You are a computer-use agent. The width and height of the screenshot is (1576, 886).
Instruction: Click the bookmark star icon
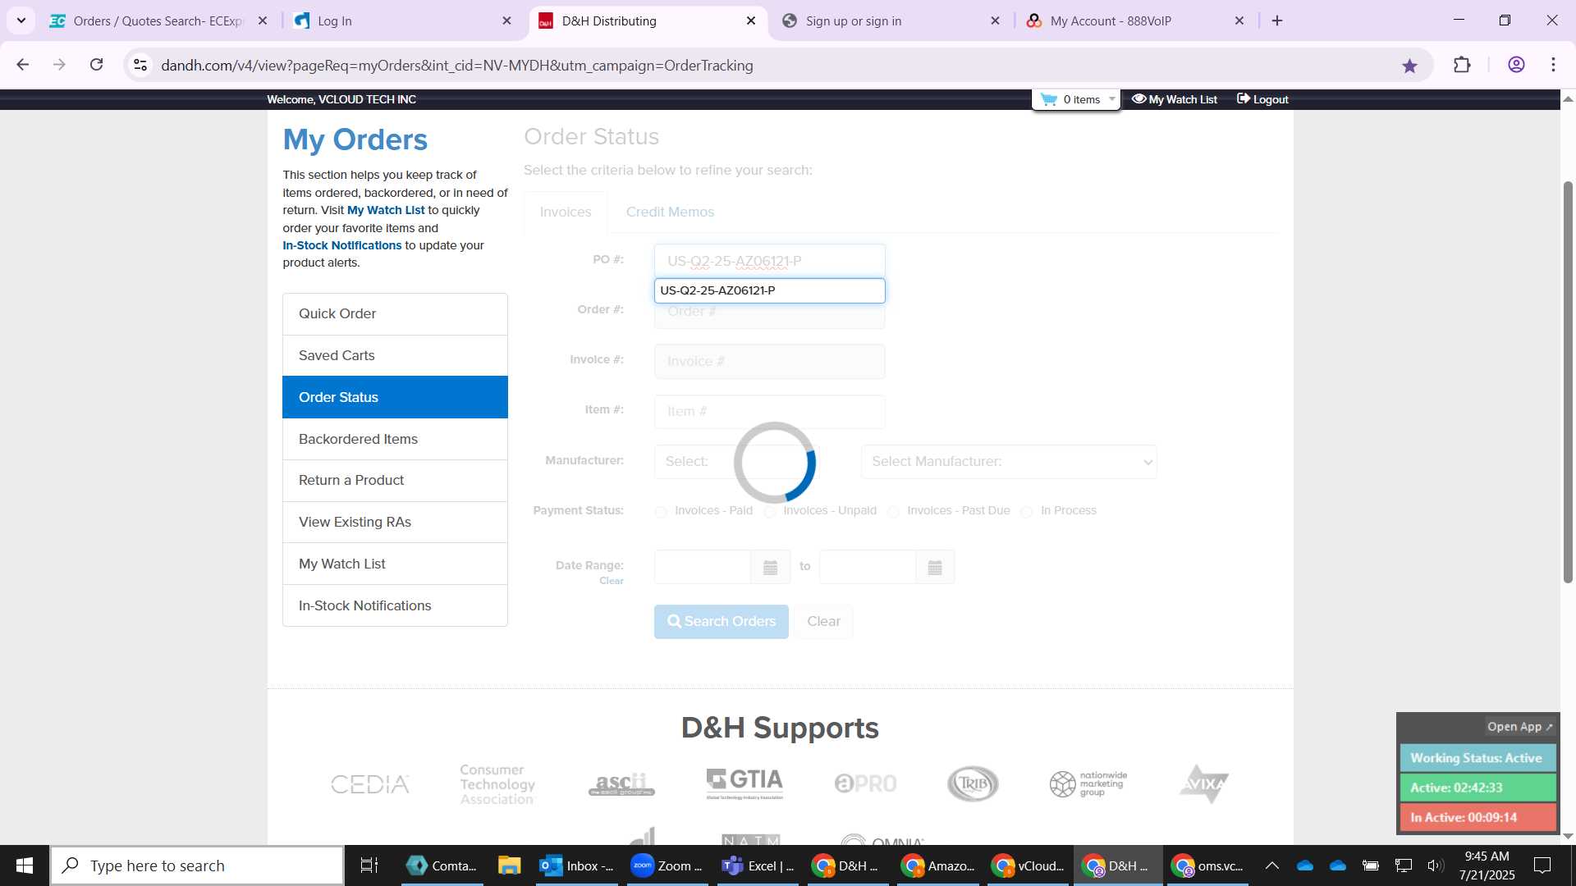1409,66
